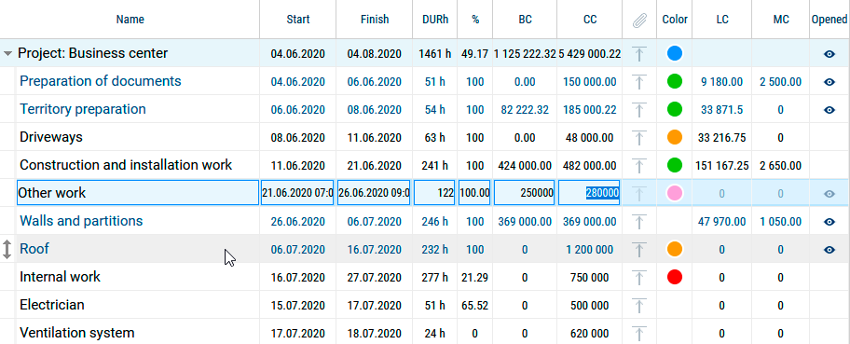Screen dimensions: 850x344
Task: Click upload arrow in Project: Business center row
Action: (639, 54)
